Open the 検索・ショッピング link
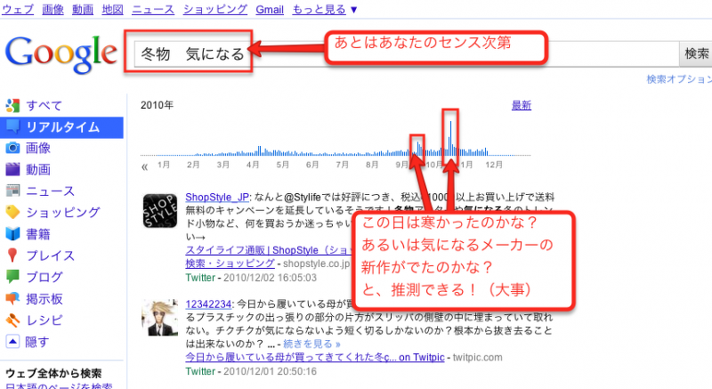 click(230, 263)
